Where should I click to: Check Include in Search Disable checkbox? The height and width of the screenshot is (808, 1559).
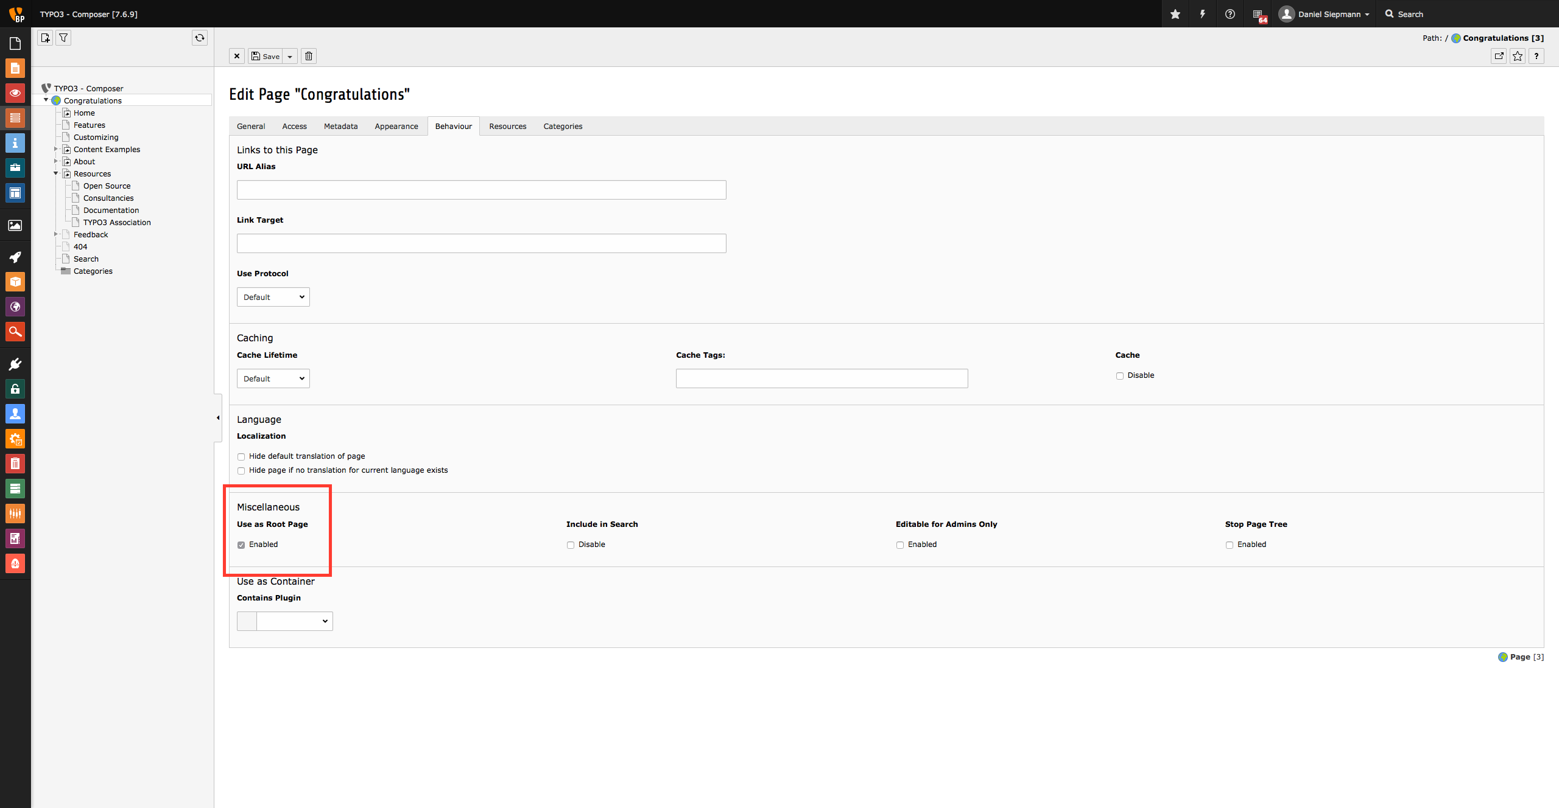click(x=571, y=545)
